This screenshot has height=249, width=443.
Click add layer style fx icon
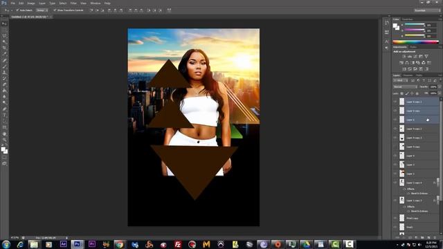point(404,238)
